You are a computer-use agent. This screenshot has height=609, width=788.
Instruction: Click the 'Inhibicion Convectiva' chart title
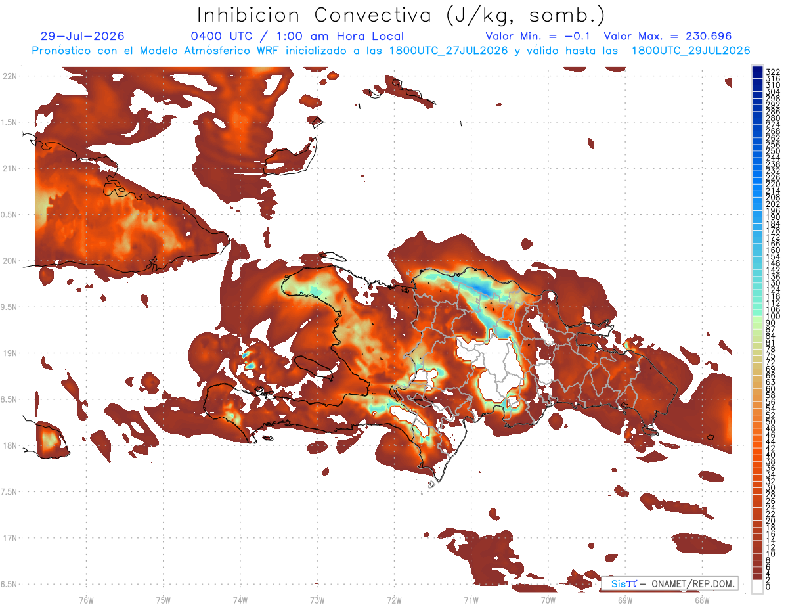point(401,15)
